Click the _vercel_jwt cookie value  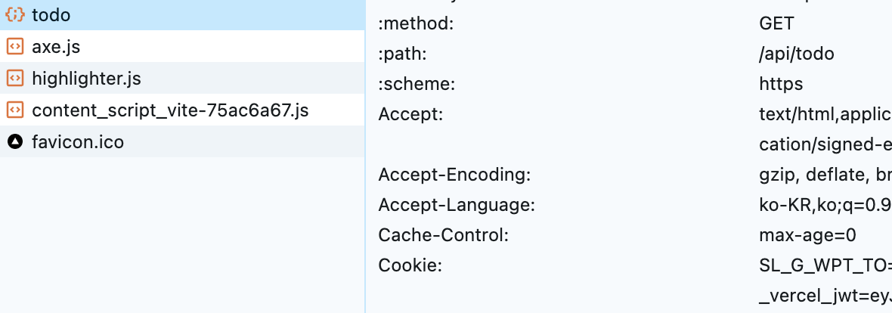point(825,296)
